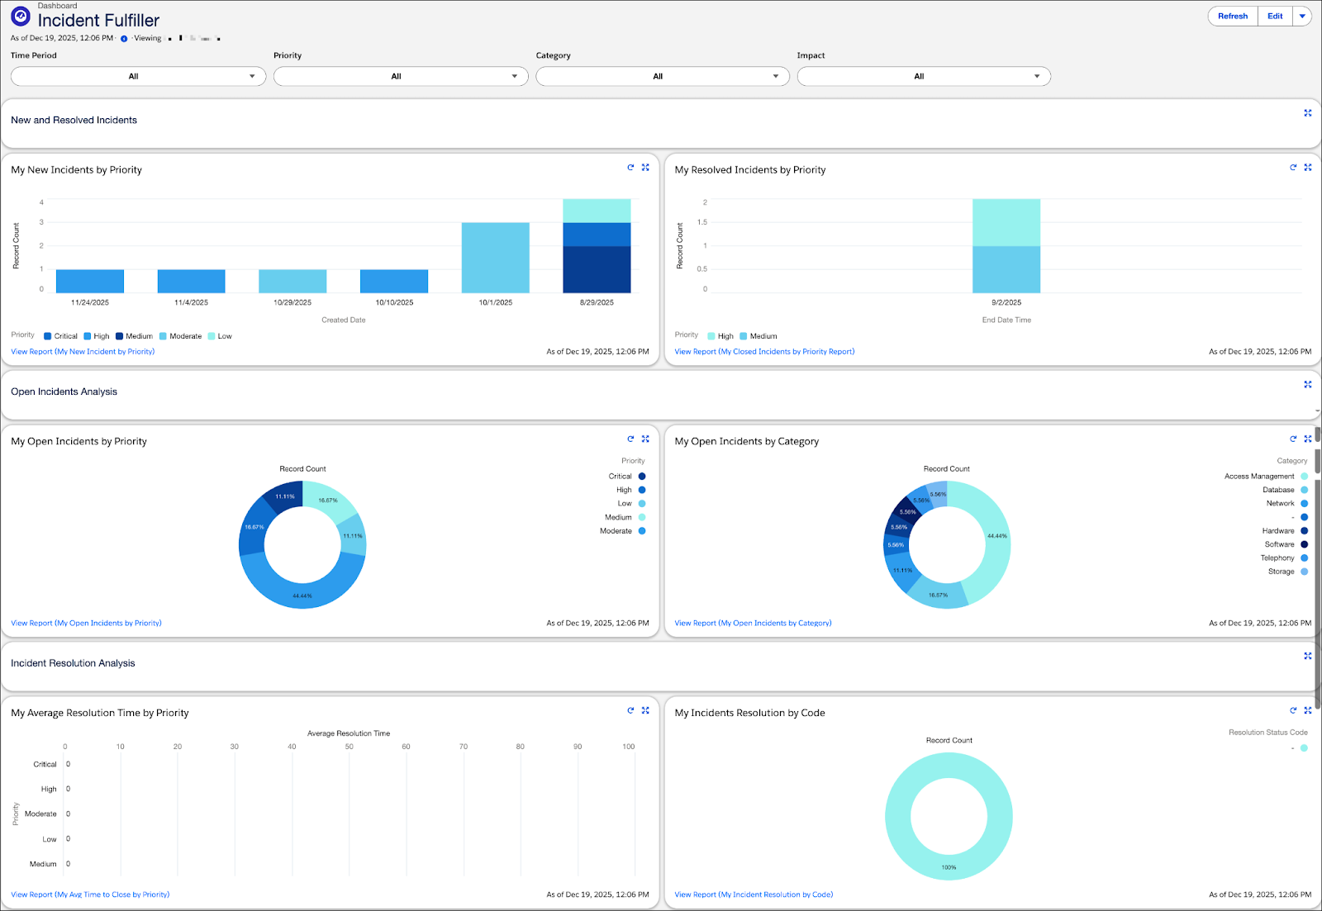Refresh the My New Incidents by Priority widget
Viewport: 1322px width, 911px height.
[630, 168]
